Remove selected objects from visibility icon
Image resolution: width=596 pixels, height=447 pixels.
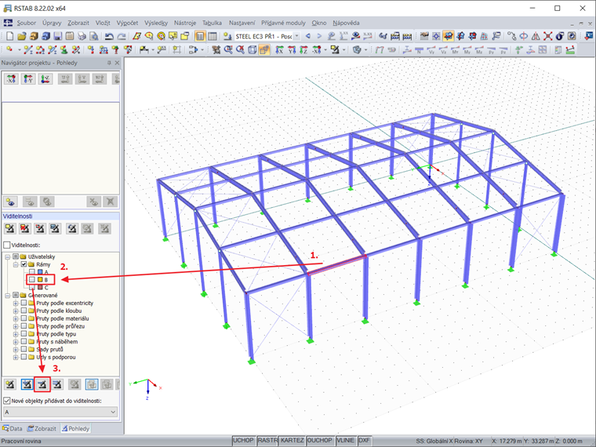pos(42,384)
